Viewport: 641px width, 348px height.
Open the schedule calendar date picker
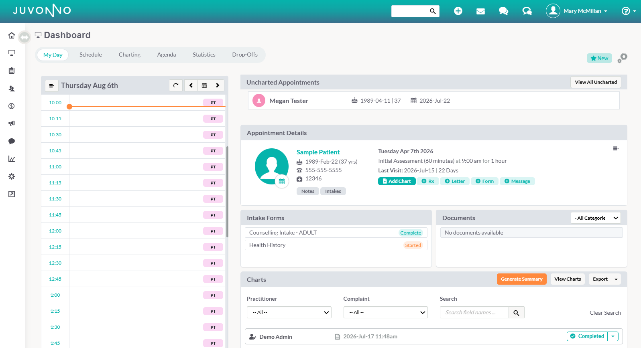[204, 85]
